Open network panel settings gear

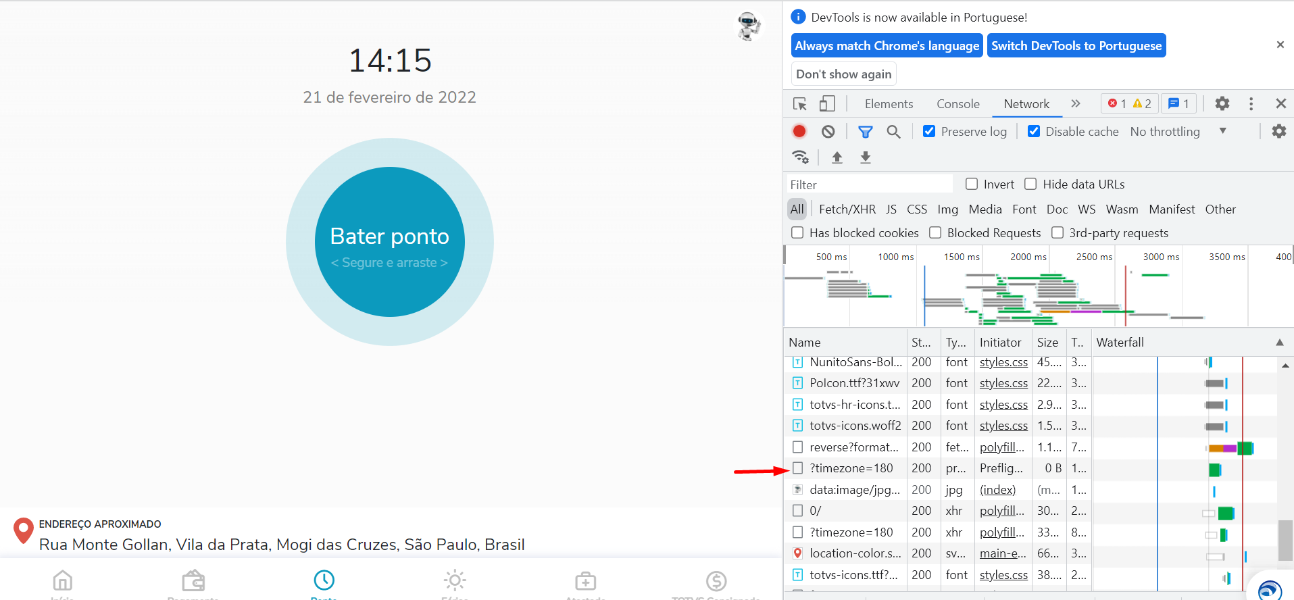[x=1279, y=131]
